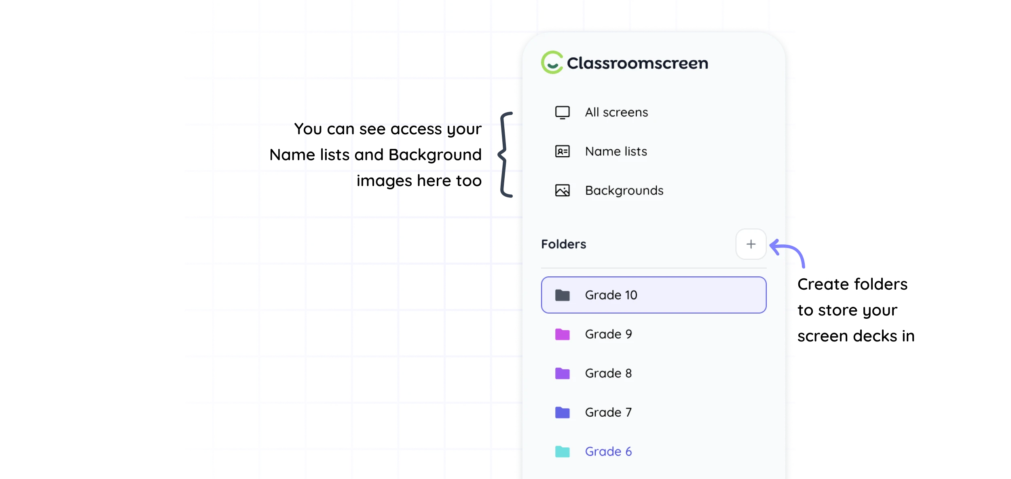Image resolution: width=1011 pixels, height=479 pixels.
Task: Select the Grade 10 folder
Action: [x=612, y=295]
